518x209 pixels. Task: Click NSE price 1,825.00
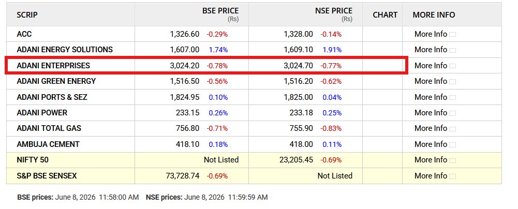tap(298, 97)
